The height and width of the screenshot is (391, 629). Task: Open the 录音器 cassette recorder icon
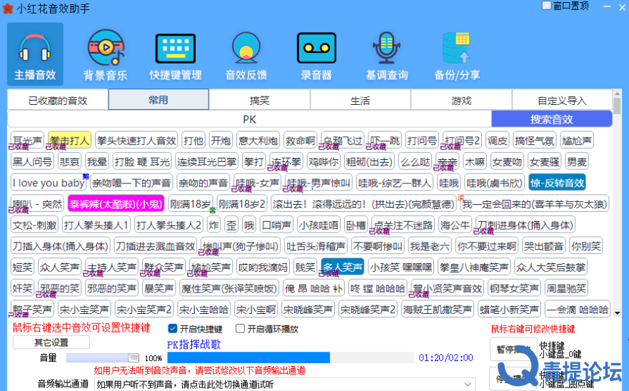pos(316,54)
